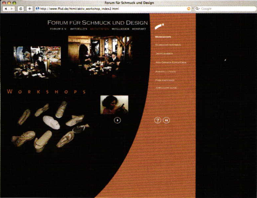The image size is (257, 198).
Task: Click the small portrait thumbnail of woman
Action: pyautogui.click(x=114, y=105)
